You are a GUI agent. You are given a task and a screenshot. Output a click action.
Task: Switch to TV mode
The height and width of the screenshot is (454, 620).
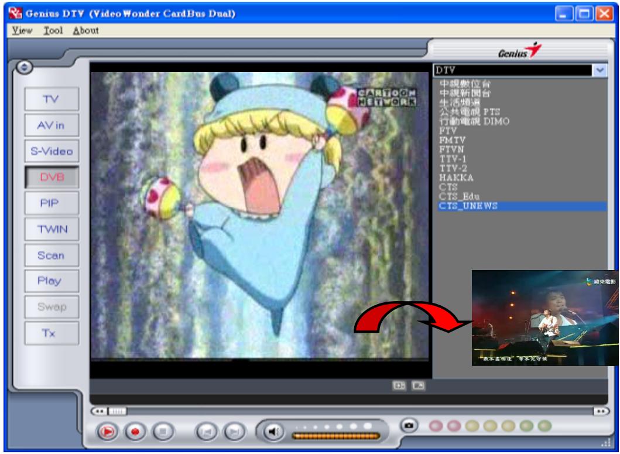coord(52,99)
